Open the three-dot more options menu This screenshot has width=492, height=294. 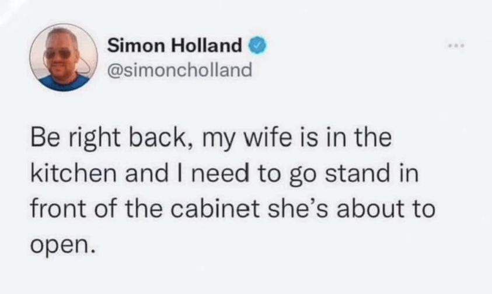click(x=456, y=46)
